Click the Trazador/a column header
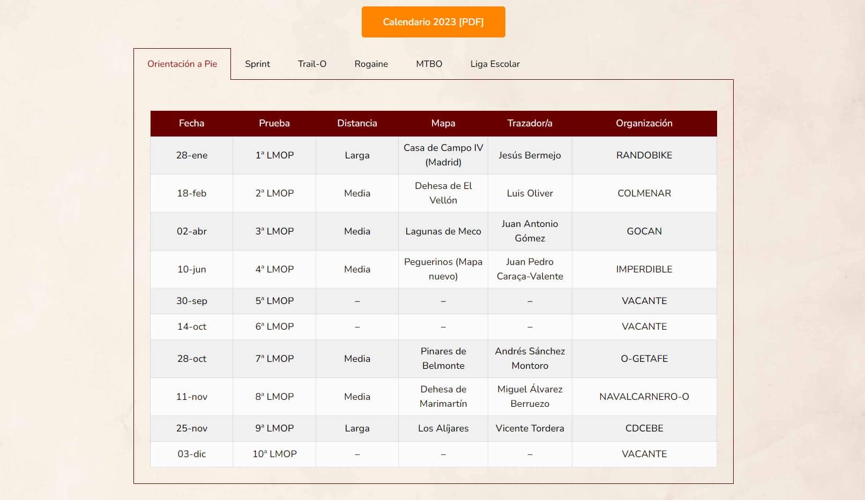 tap(530, 123)
